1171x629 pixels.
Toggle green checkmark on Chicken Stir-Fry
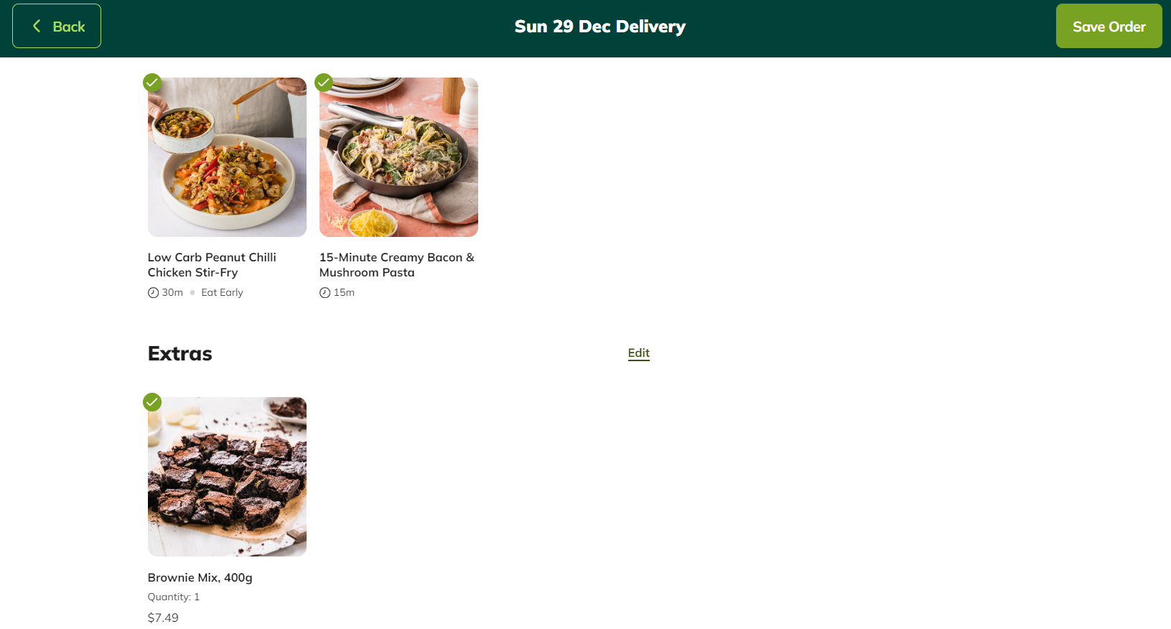point(152,82)
